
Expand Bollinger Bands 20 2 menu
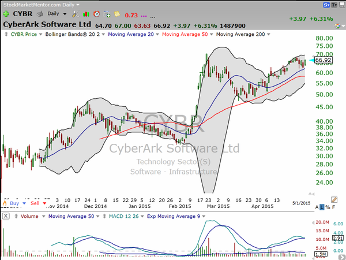(103, 35)
